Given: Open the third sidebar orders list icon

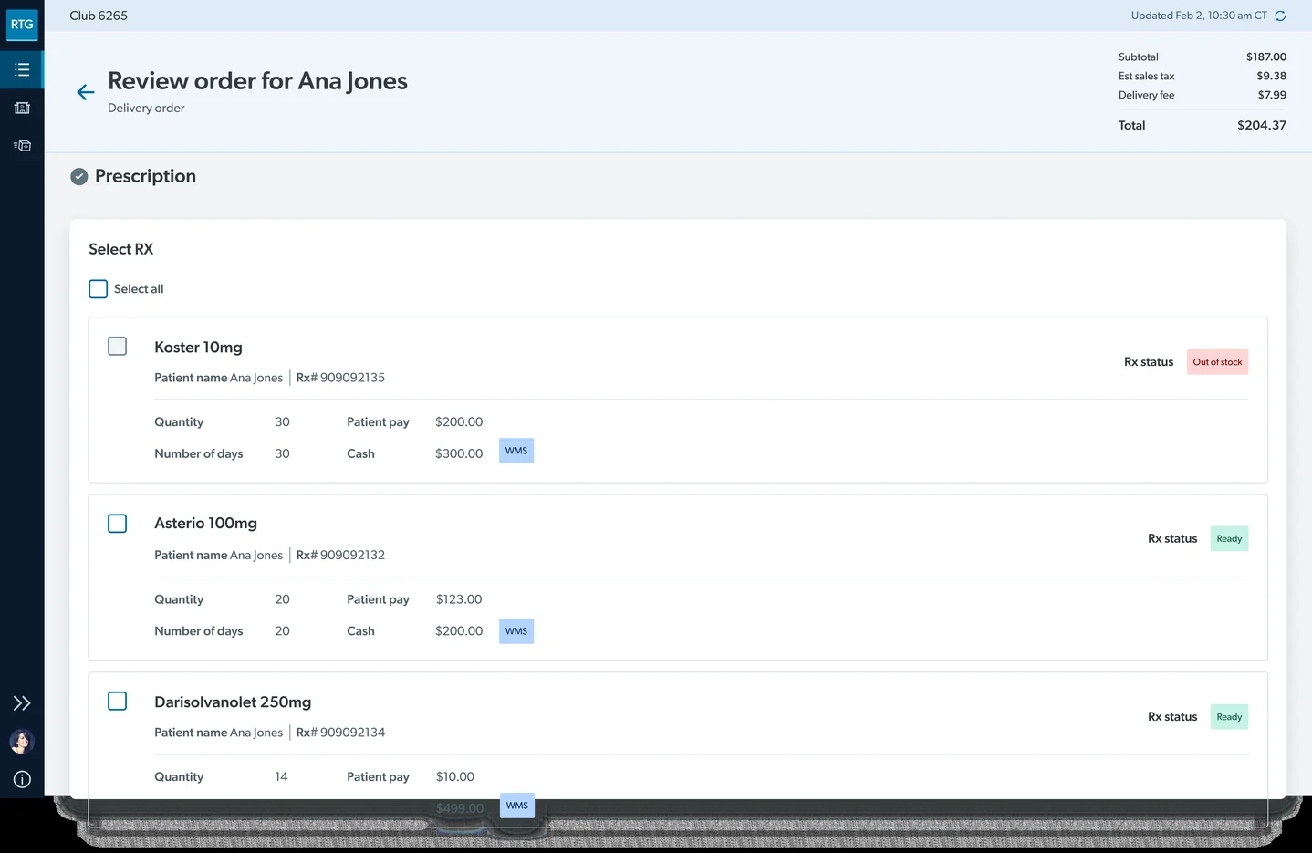Looking at the screenshot, I should [x=22, y=145].
